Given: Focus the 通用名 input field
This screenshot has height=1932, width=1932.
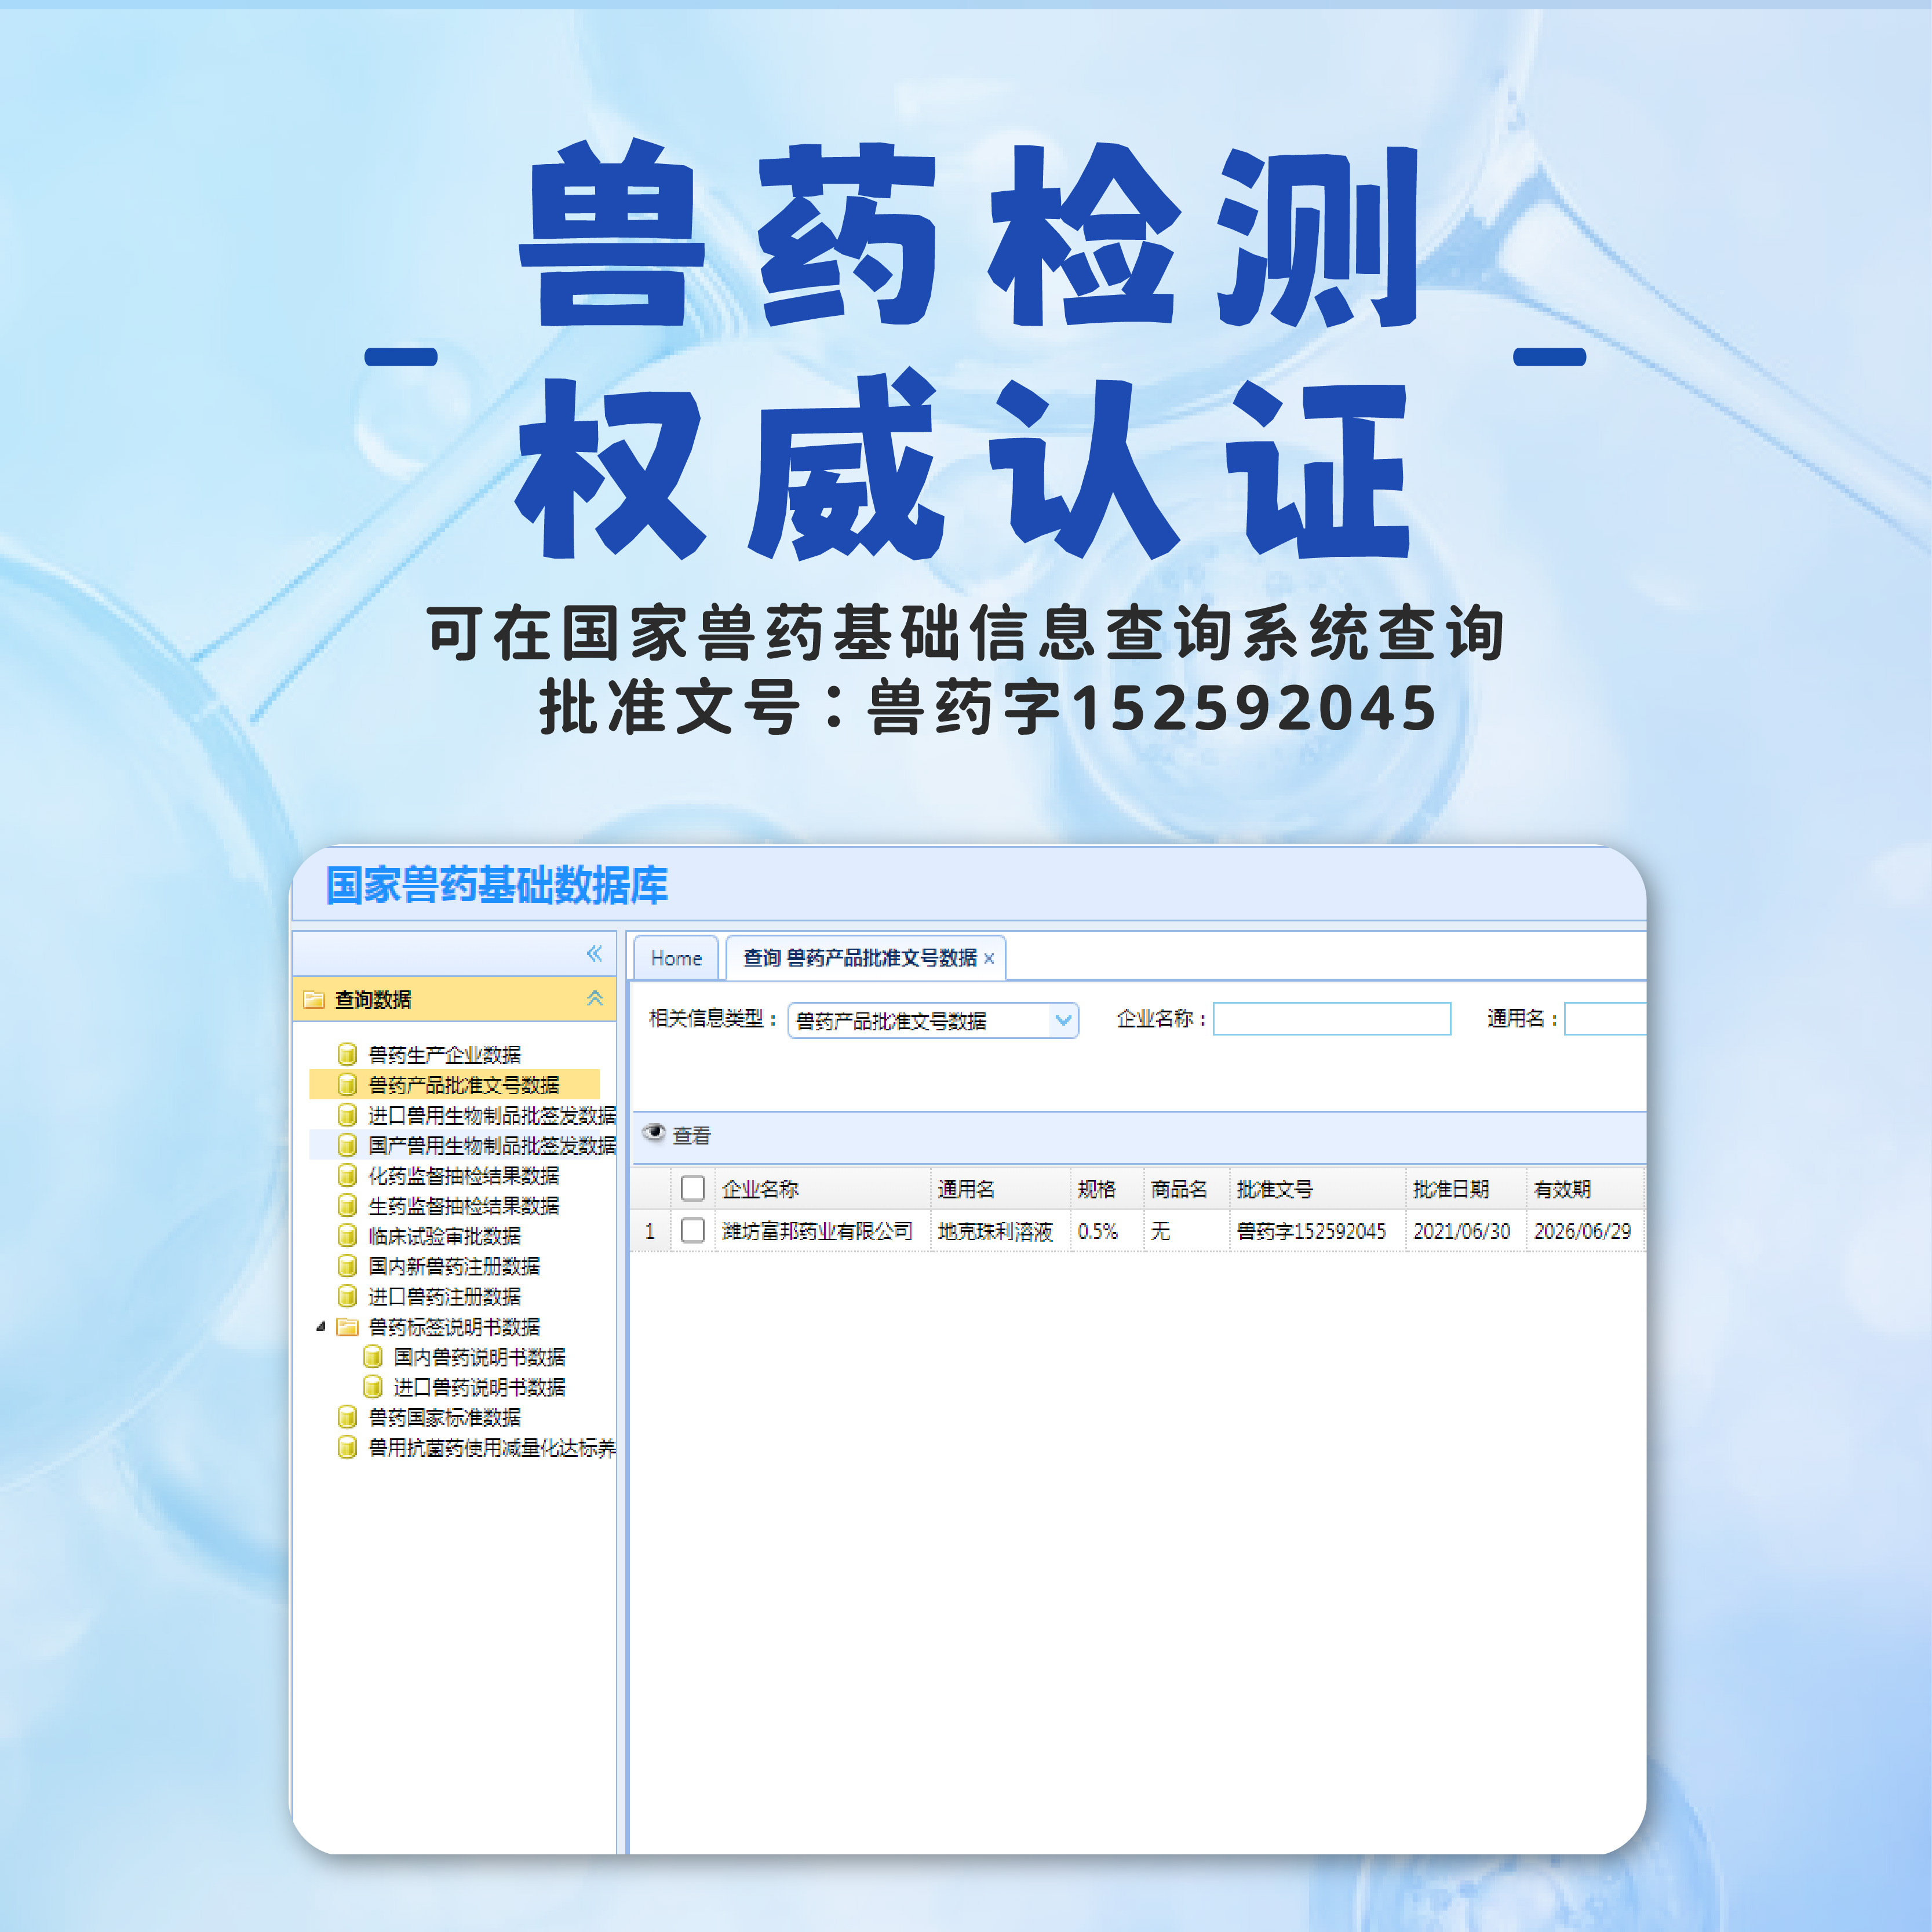Looking at the screenshot, I should pyautogui.click(x=1604, y=1018).
